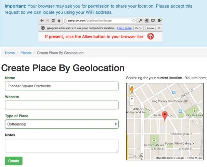Click the Notes text area

62,146
